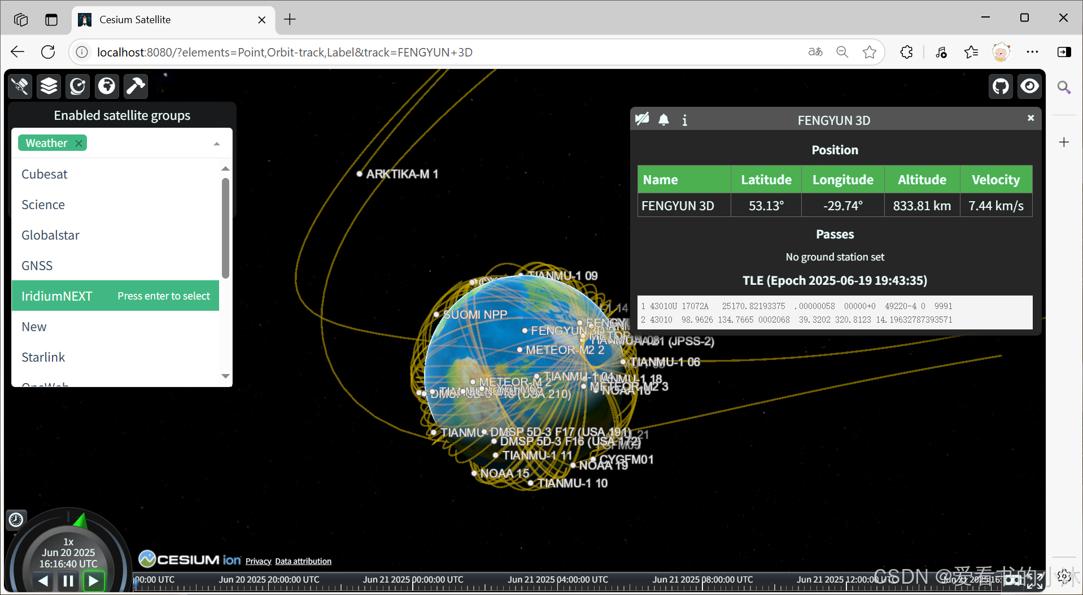Toggle camera tracking for FENGYUN 3D
The width and height of the screenshot is (1083, 595).
coord(642,119)
